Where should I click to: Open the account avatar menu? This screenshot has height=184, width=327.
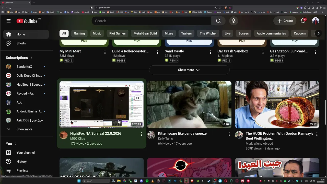316,21
